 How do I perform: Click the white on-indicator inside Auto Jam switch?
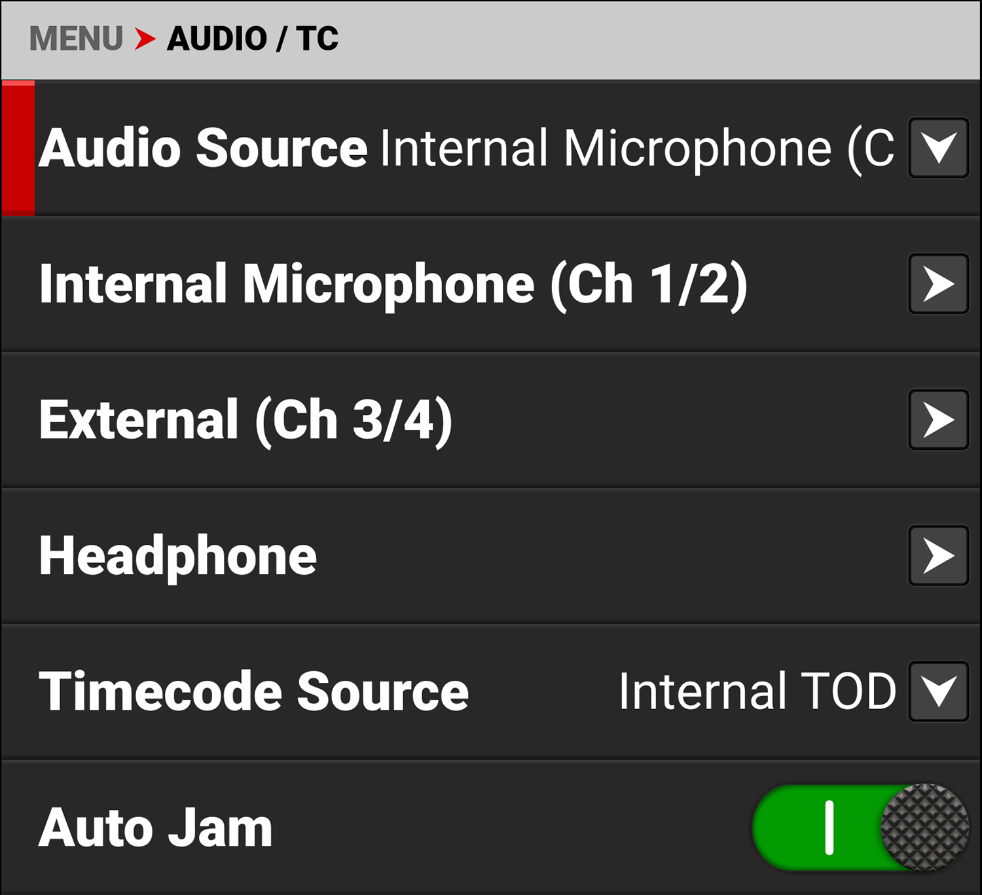[829, 828]
